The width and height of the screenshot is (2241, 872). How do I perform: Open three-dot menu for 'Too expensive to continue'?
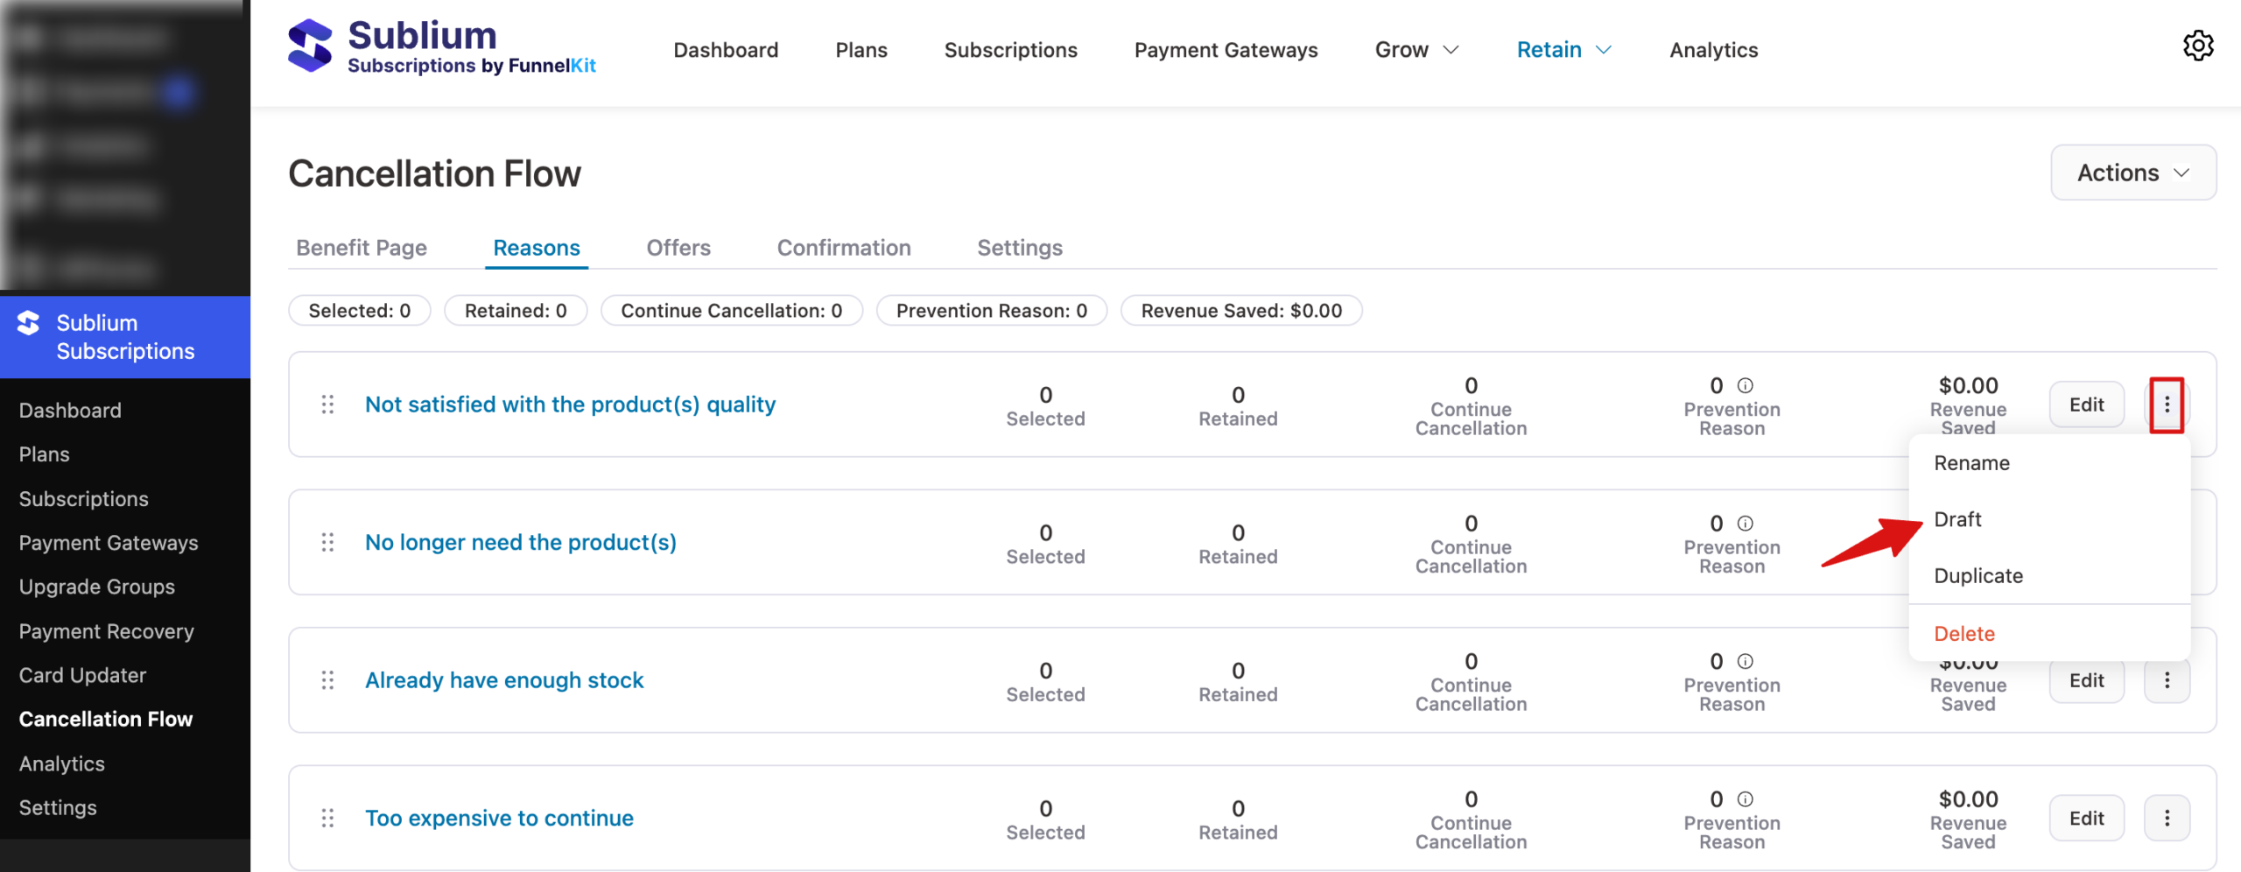tap(2167, 818)
